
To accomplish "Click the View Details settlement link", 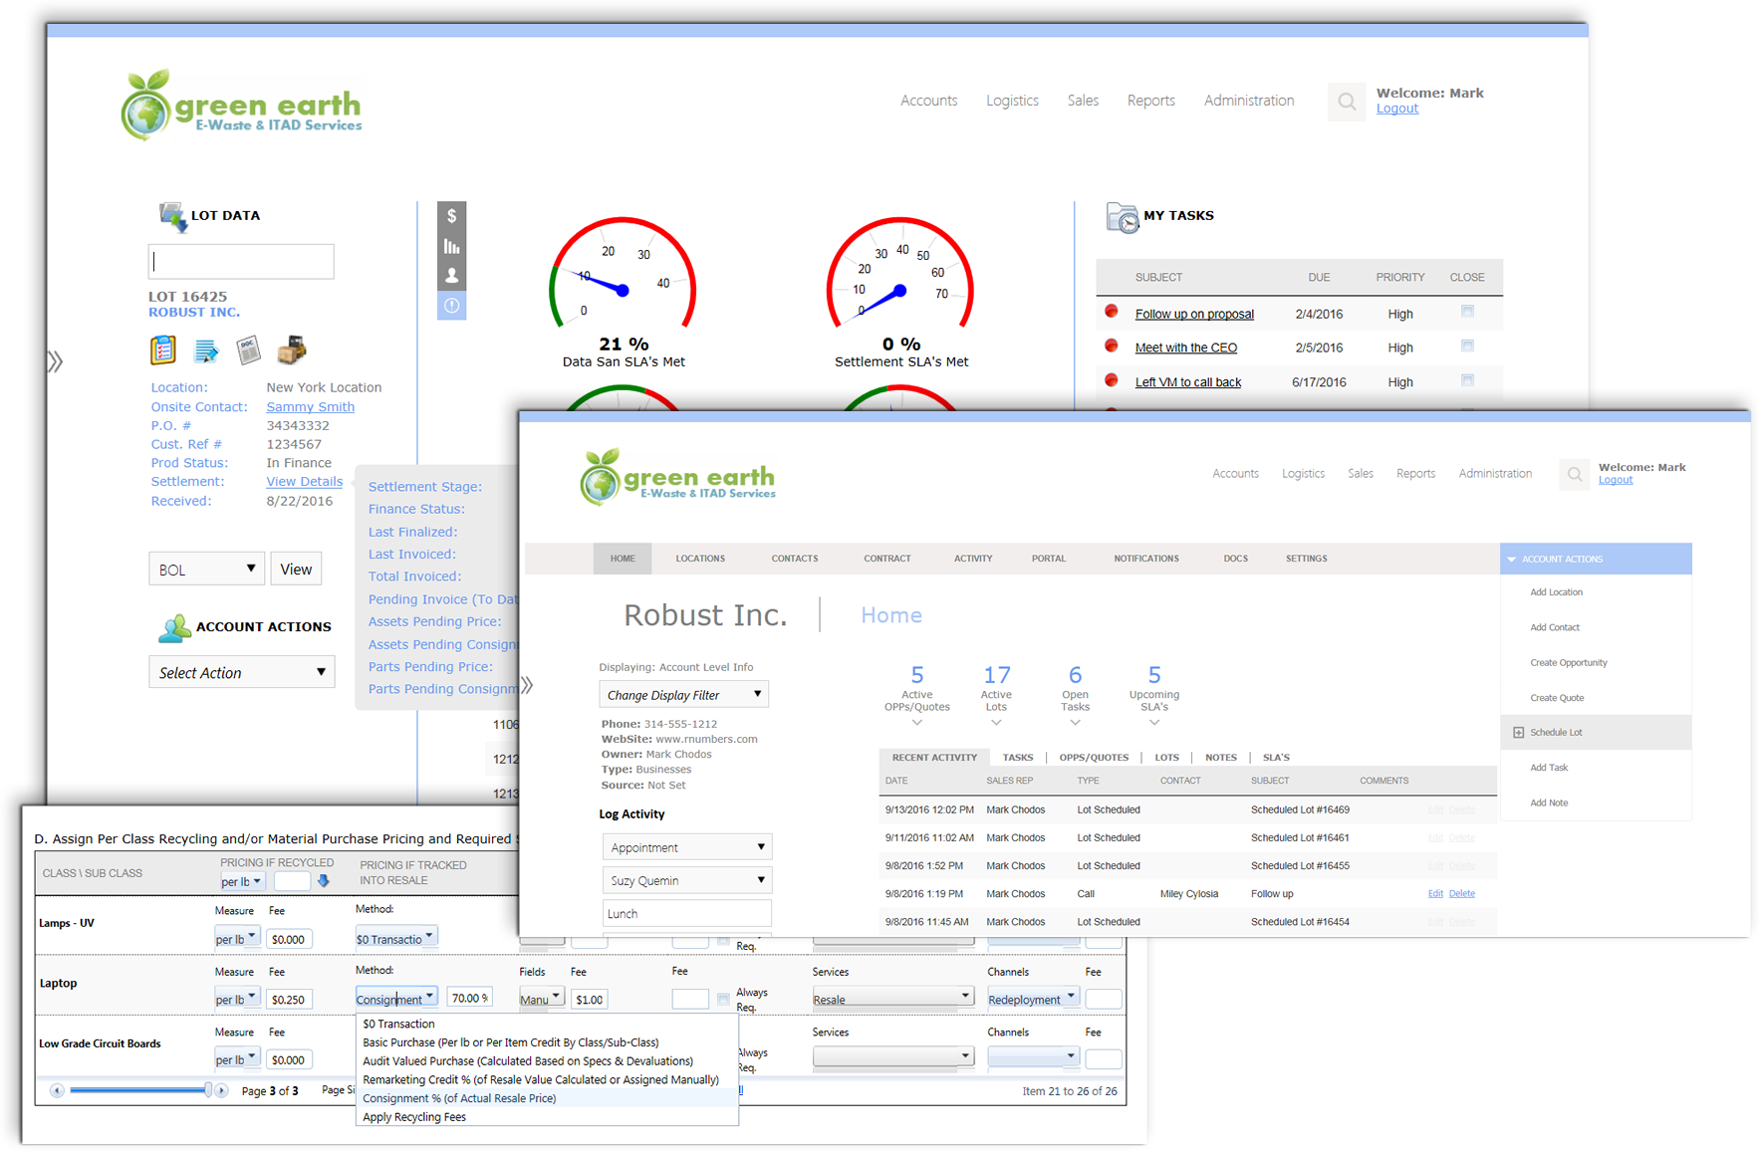I will pos(304,481).
